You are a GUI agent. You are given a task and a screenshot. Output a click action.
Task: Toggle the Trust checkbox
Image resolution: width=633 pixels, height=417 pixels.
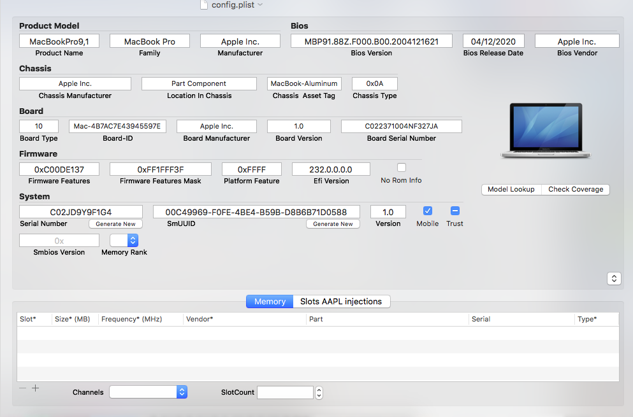[x=455, y=211]
